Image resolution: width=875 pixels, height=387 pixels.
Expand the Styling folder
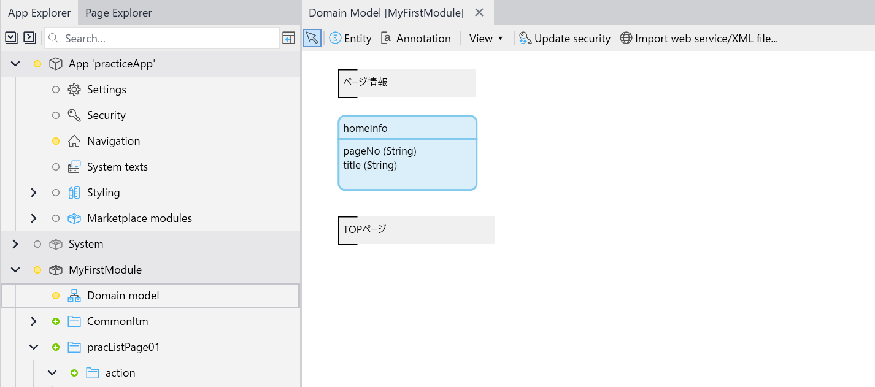(34, 192)
